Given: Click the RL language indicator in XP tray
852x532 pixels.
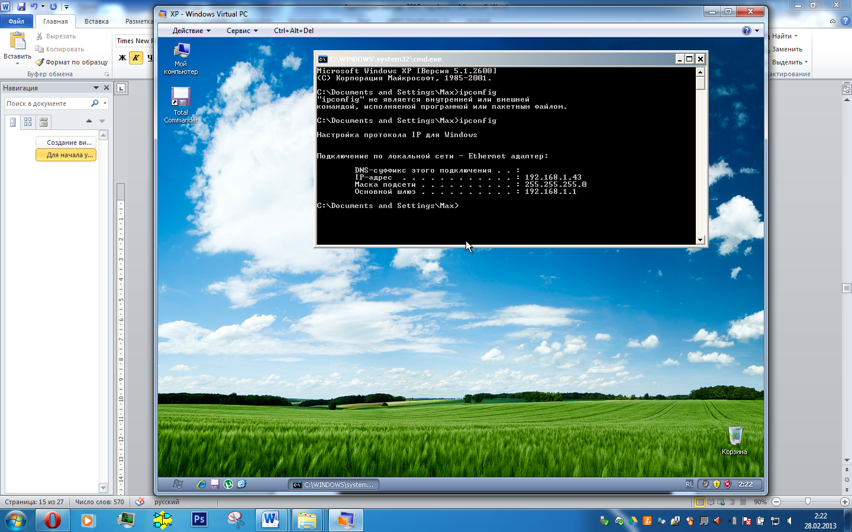Looking at the screenshot, I should [x=689, y=484].
